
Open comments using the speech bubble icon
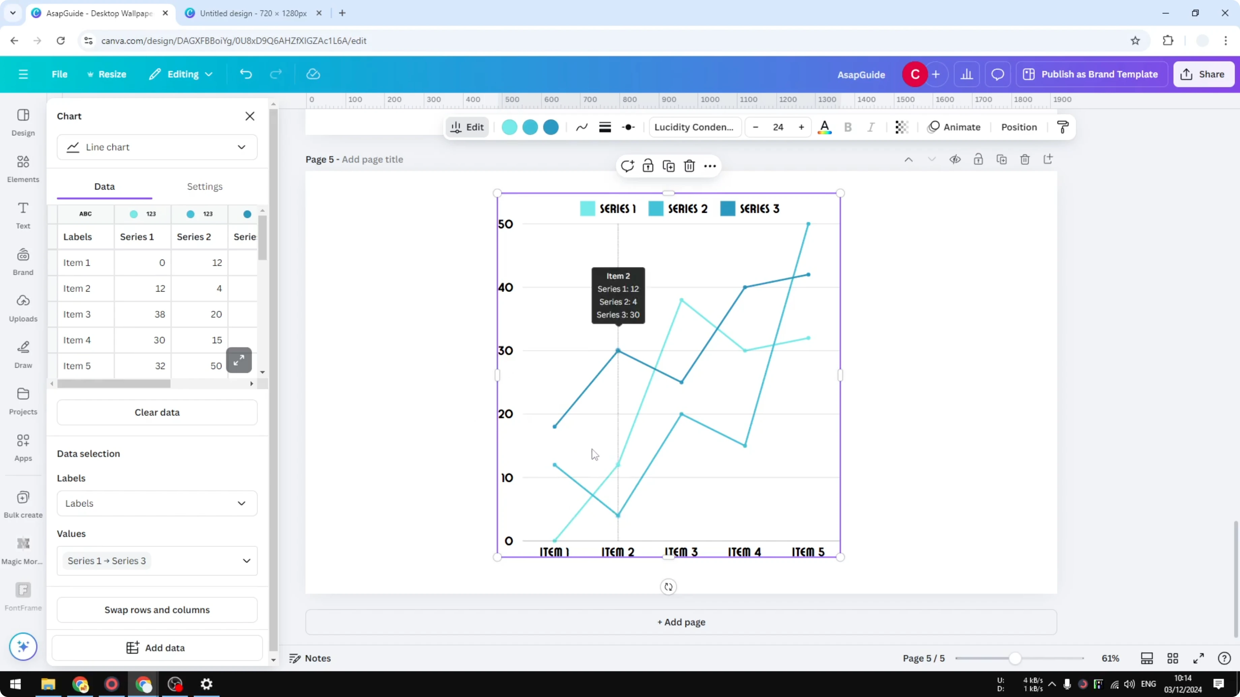997,74
